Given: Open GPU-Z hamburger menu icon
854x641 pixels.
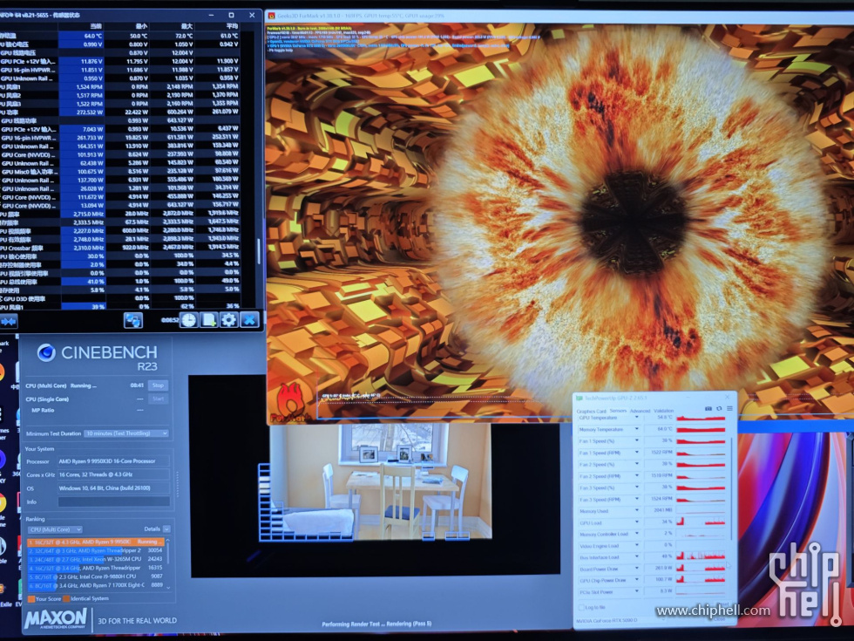Looking at the screenshot, I should point(729,408).
